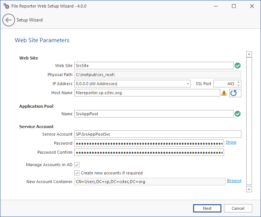Viewport: 261px width, 217px height.
Task: Expand the IP Address dropdown
Action: (188, 84)
